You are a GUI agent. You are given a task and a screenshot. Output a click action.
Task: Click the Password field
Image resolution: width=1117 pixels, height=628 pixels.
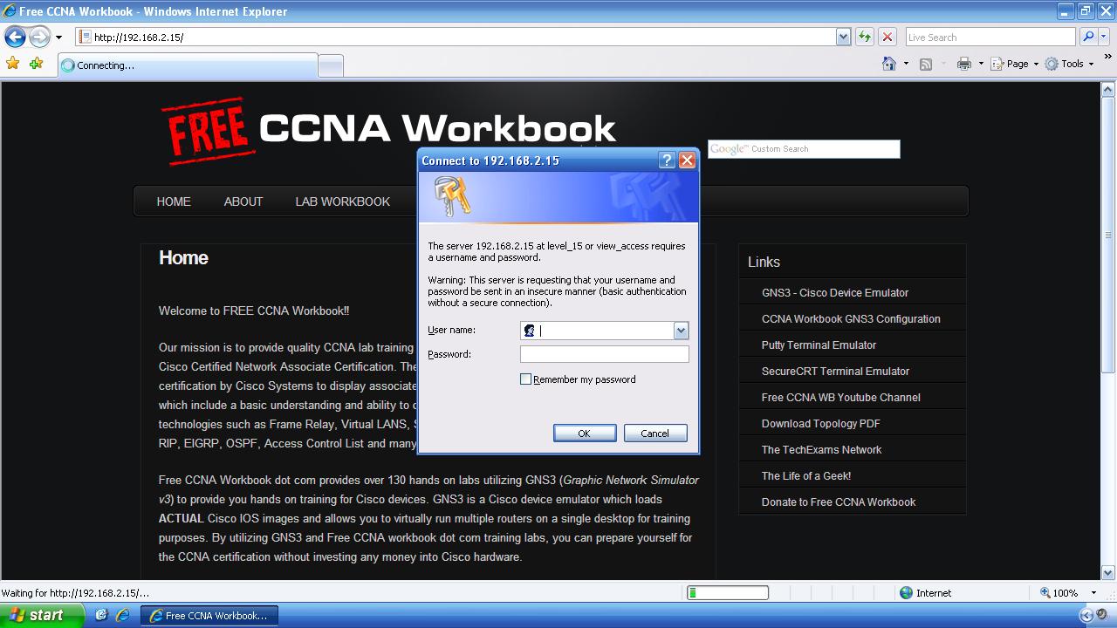[604, 354]
